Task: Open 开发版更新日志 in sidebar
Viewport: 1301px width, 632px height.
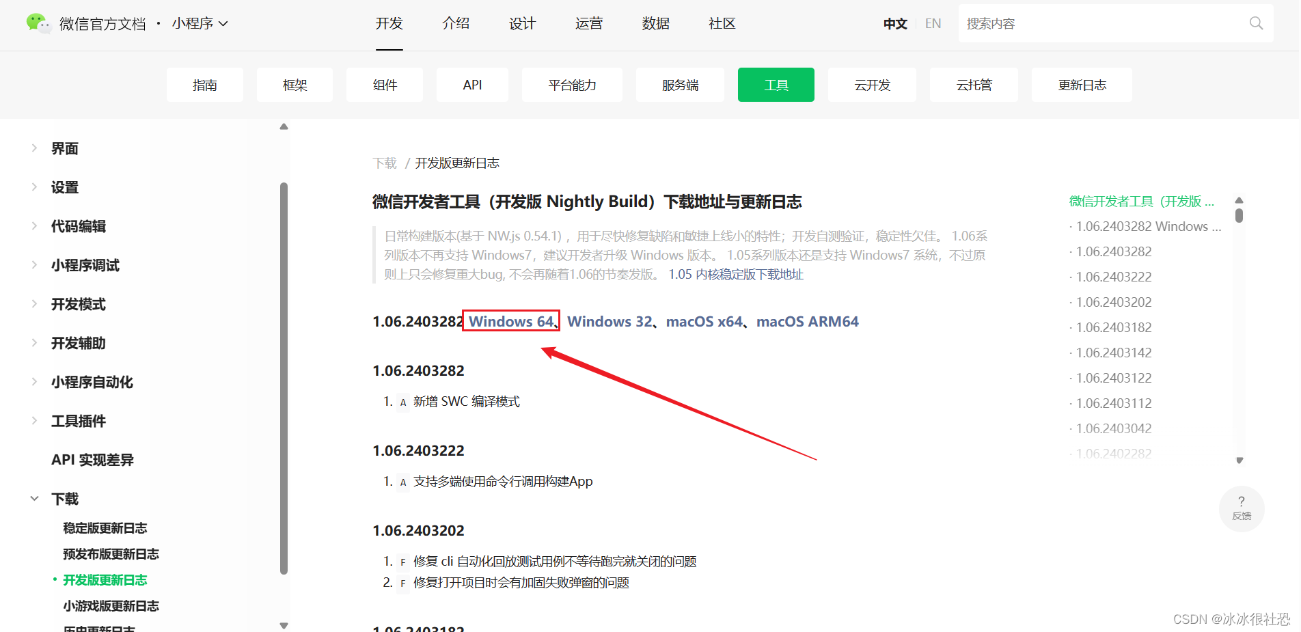Action: 105,580
